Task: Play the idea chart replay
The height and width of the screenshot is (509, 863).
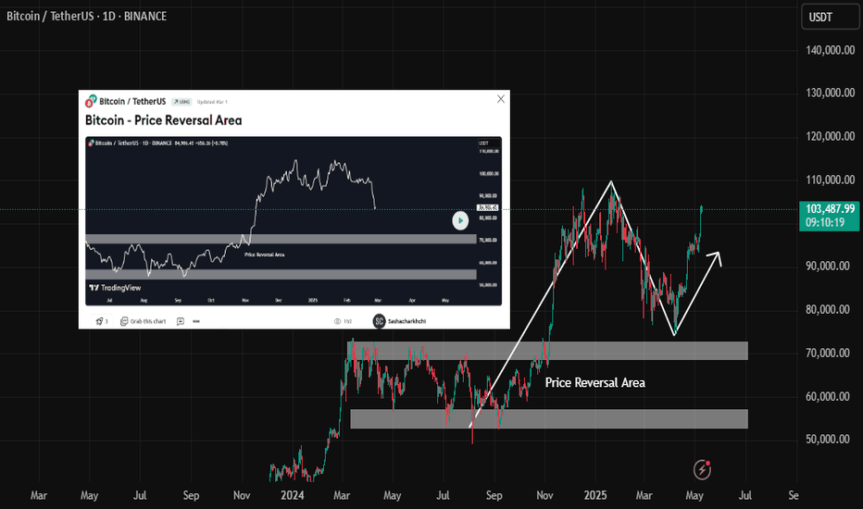Action: click(x=460, y=220)
